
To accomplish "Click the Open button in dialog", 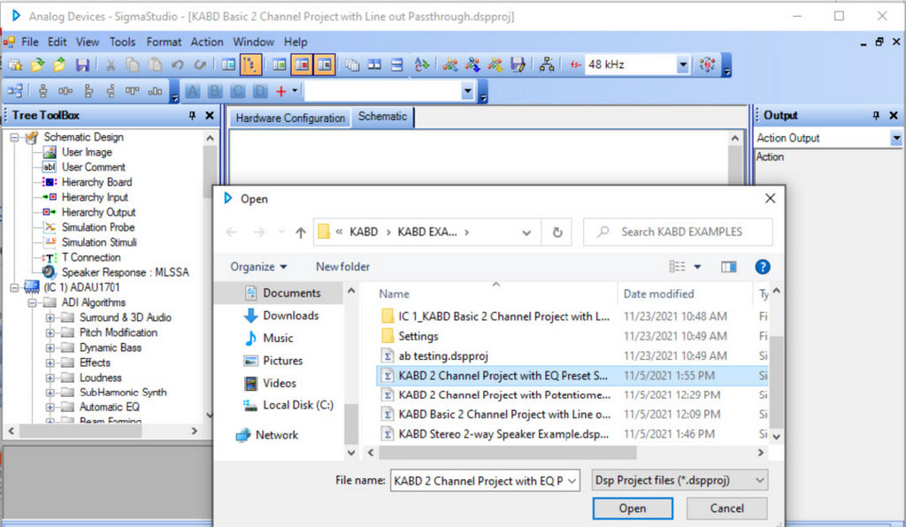I will 633,508.
